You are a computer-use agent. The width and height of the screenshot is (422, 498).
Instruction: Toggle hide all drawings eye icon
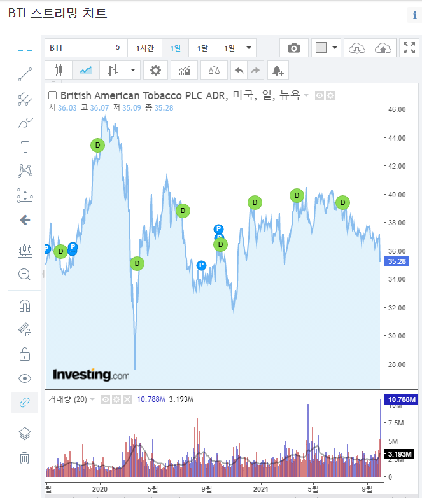pyautogui.click(x=25, y=378)
